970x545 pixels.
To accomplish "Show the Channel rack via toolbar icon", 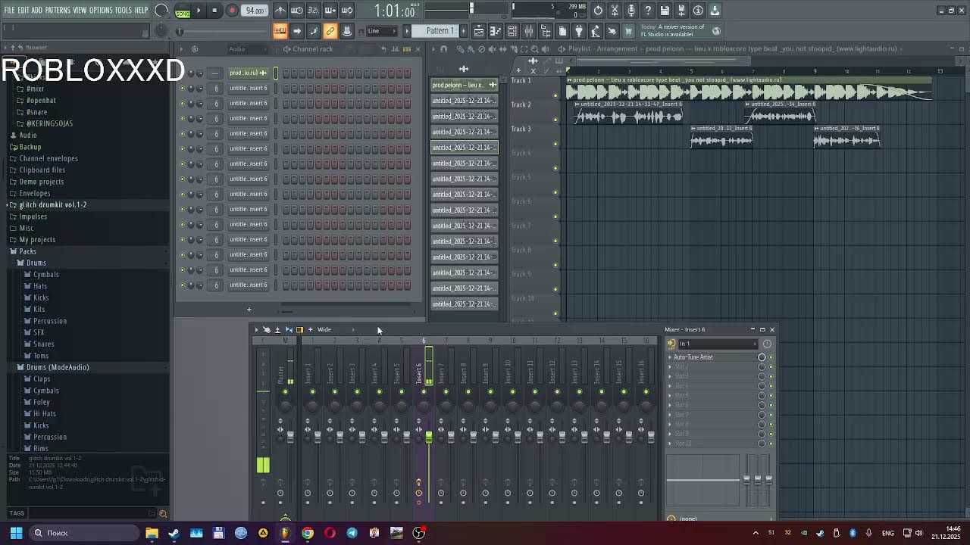I will 512,31.
